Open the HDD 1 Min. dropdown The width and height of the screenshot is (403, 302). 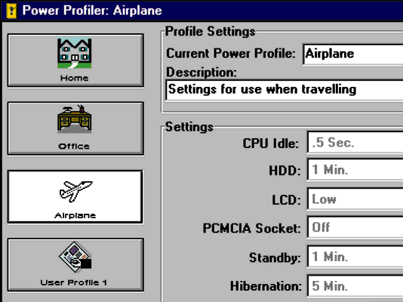coord(355,170)
